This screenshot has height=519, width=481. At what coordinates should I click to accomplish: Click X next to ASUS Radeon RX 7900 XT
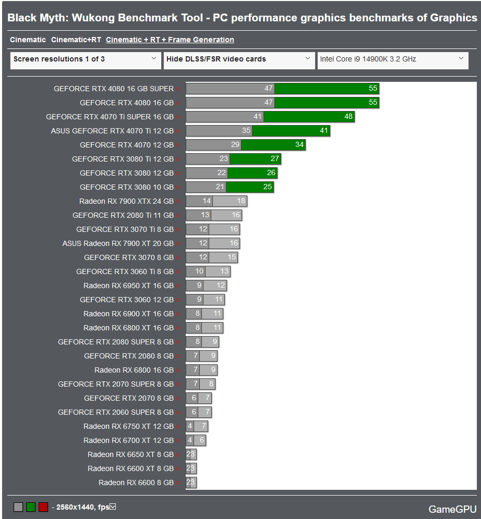[x=178, y=244]
